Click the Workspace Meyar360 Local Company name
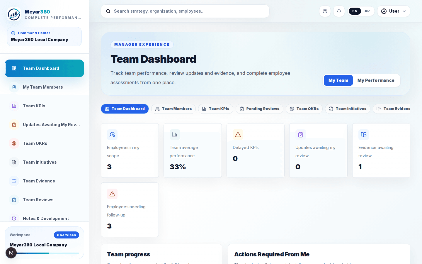The image size is (422, 264). 38,245
